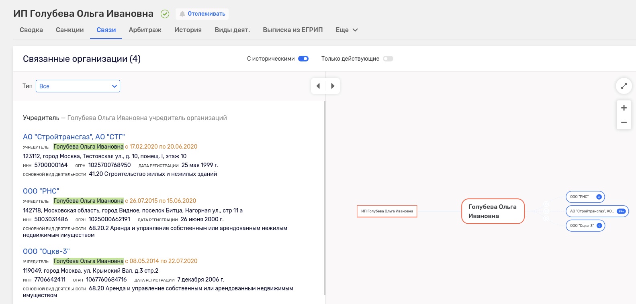
Task: Click registration date 7 декабря 2006 г.
Action: 201,280
